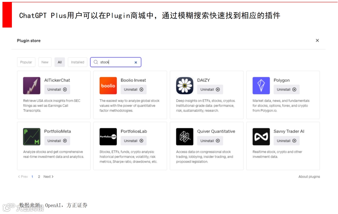338x214 pixels.
Task: Click the Quiver Quantitative plugin name
Action: (x=216, y=131)
